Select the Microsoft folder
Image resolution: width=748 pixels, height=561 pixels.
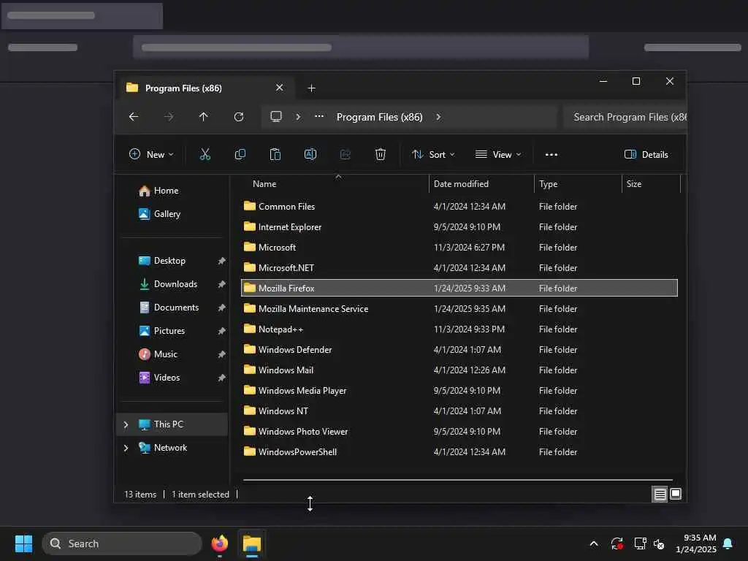coord(459,248)
